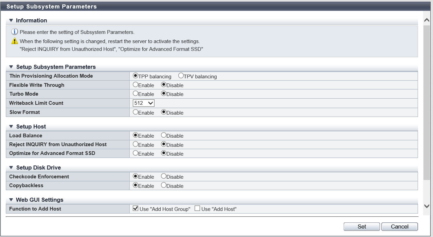Image resolution: width=433 pixels, height=237 pixels.
Task: Disable Checkcode Enforcement
Action: point(164,176)
